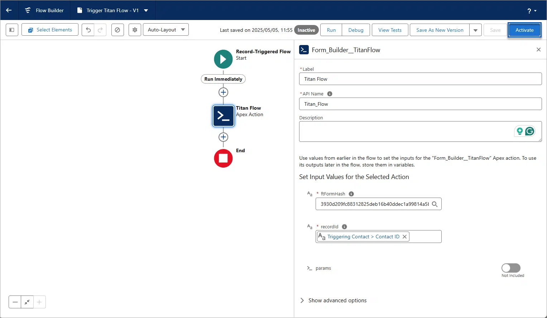
Task: Click the Select Elements button
Action: tap(50, 30)
